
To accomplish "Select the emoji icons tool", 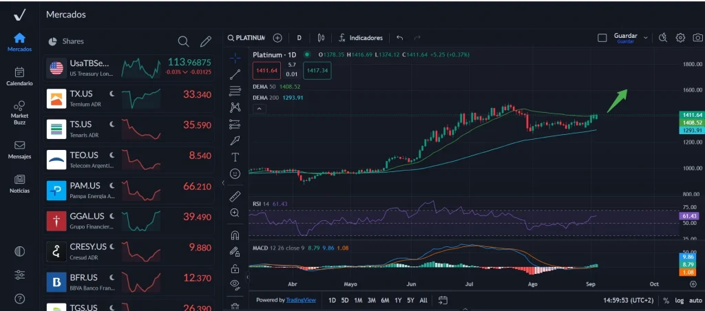I will click(235, 173).
